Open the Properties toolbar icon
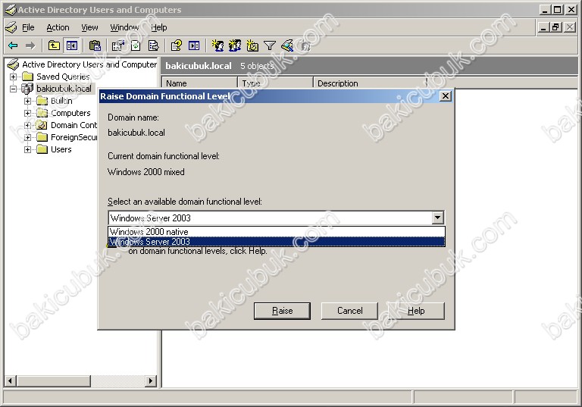The image size is (582, 407). point(117,45)
